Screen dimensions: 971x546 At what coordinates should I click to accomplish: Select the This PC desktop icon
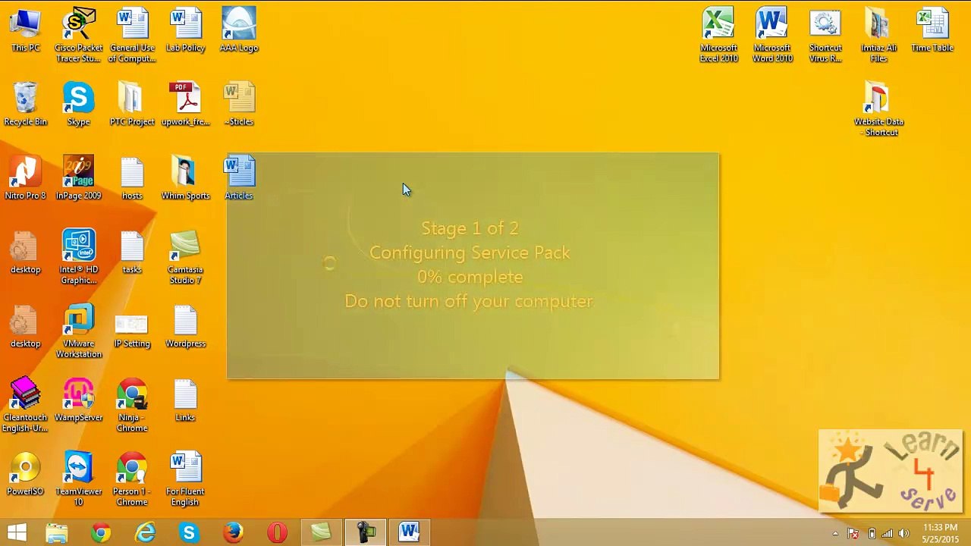pyautogui.click(x=25, y=30)
